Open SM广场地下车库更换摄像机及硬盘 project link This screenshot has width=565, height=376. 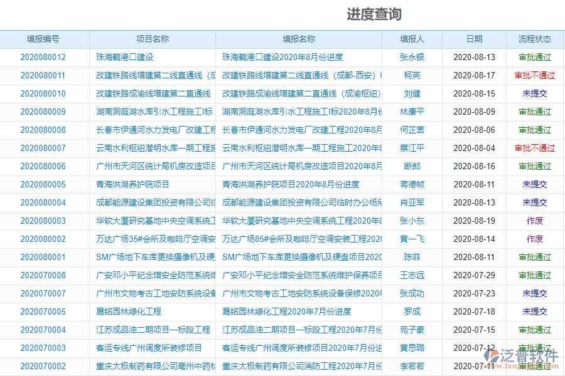(151, 257)
